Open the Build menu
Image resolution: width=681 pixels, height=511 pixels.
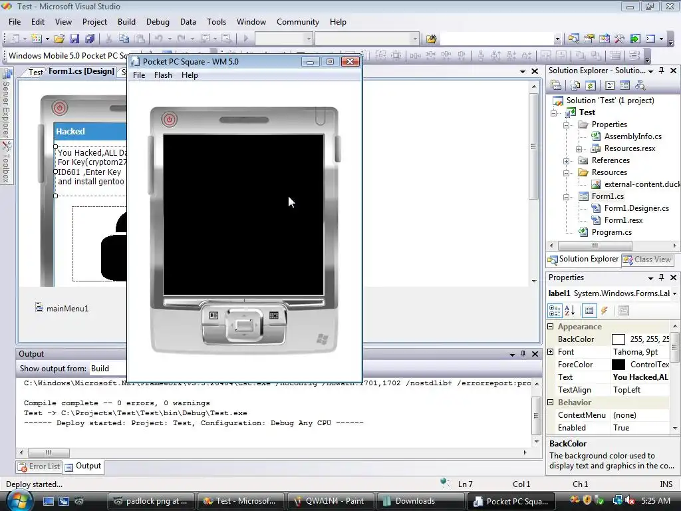tap(126, 22)
